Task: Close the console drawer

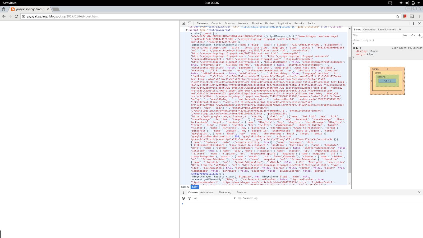Action: coord(419,192)
